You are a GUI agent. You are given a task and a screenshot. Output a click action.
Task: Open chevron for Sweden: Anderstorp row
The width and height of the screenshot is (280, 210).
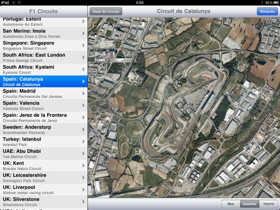tap(83, 129)
